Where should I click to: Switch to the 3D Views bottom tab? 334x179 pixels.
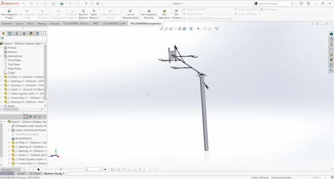[x=35, y=174]
